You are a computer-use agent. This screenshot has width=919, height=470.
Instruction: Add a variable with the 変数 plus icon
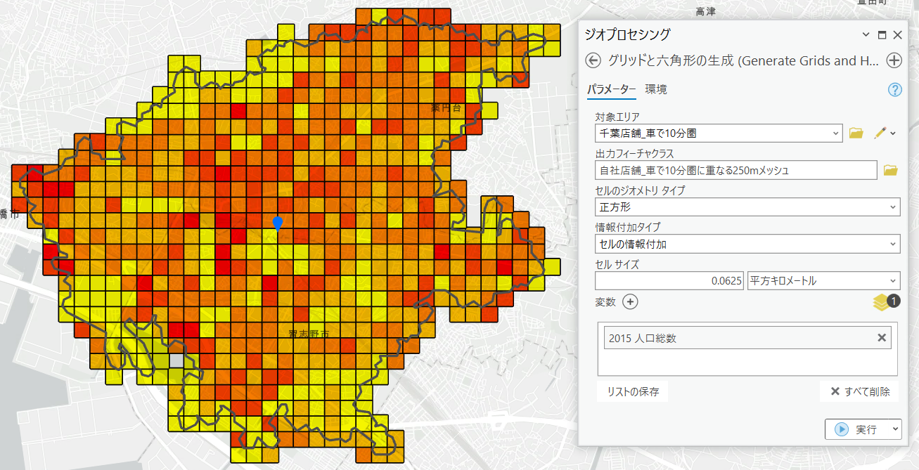coord(631,302)
